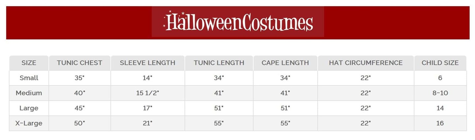Click the HalloweenCostumes logo
475x140 pixels.
238,22
